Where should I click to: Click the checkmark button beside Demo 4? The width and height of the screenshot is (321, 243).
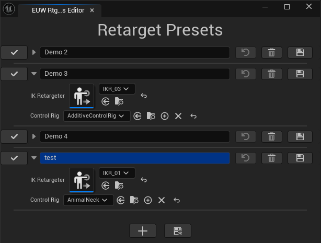(x=14, y=136)
